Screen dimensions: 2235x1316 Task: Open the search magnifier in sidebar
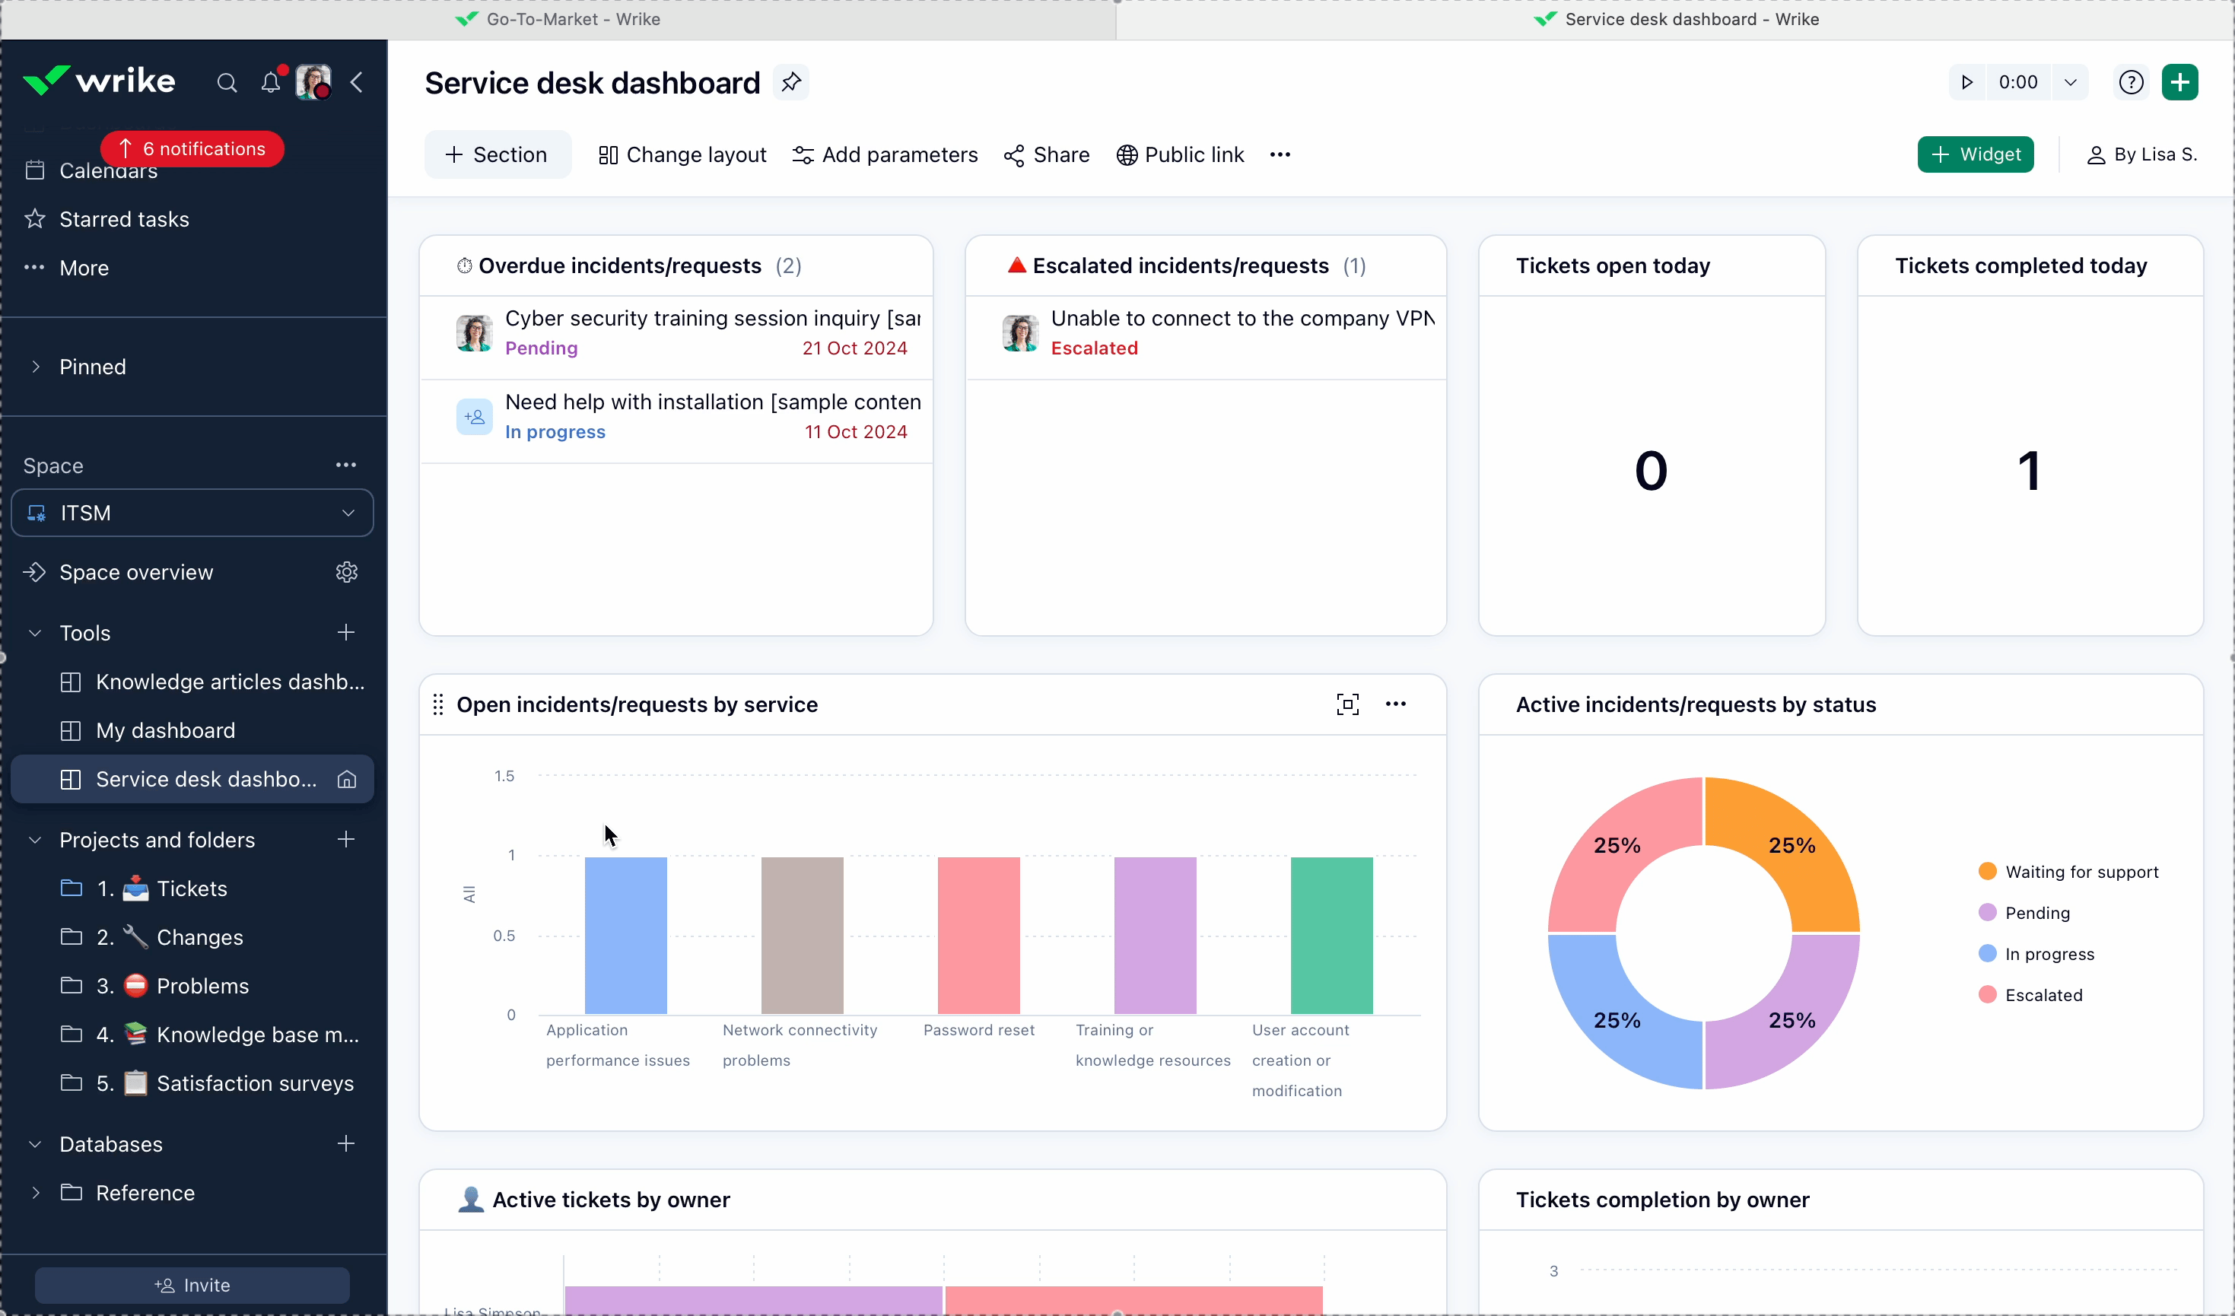pos(227,84)
